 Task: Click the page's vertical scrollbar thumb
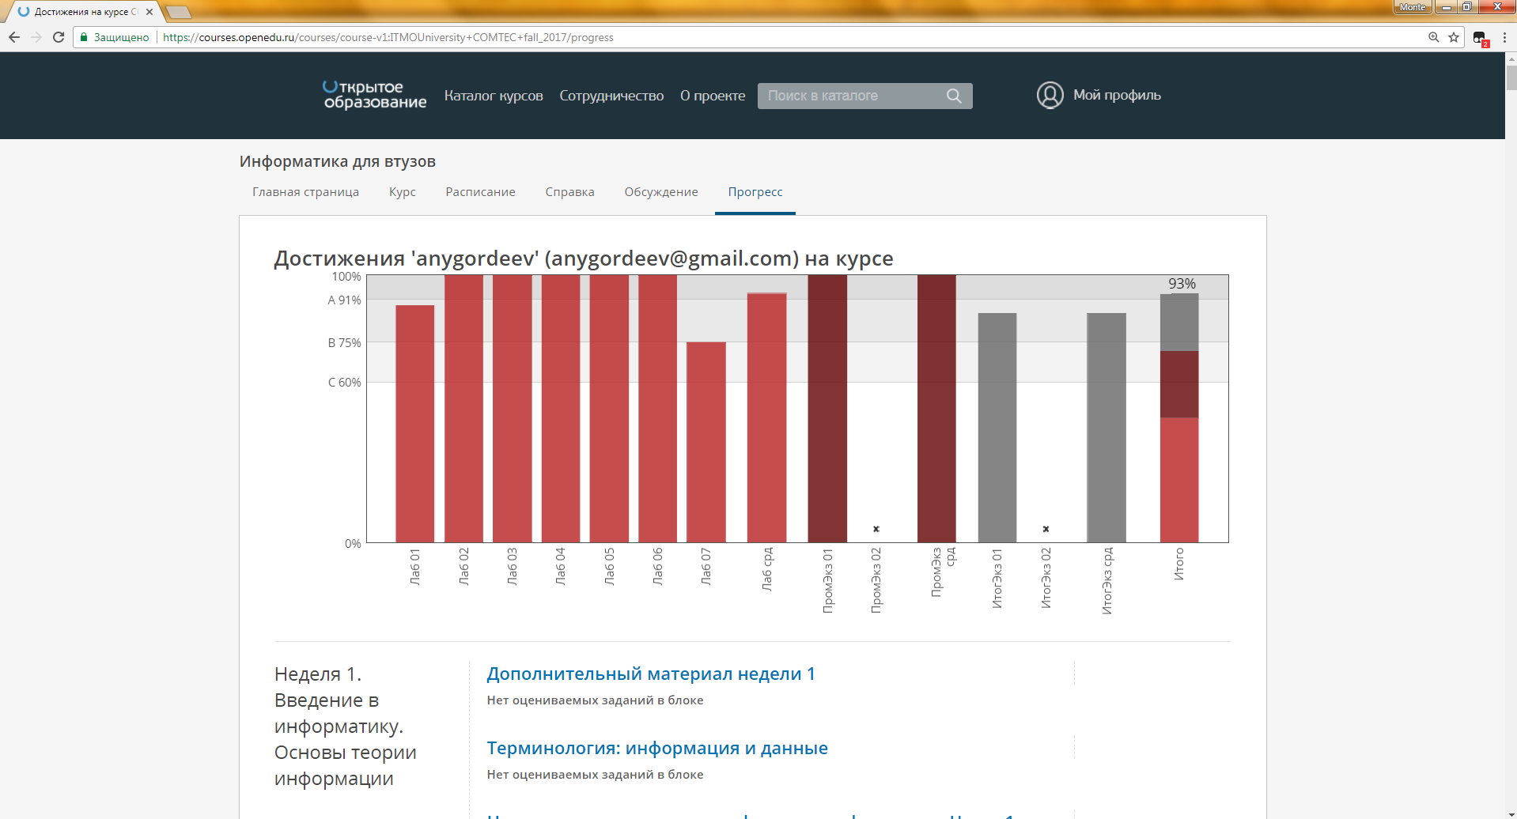(1511, 77)
